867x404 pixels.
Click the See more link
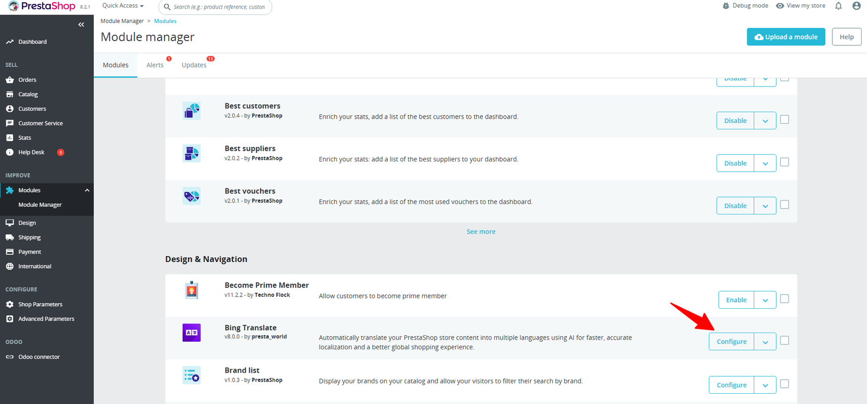pyautogui.click(x=481, y=232)
